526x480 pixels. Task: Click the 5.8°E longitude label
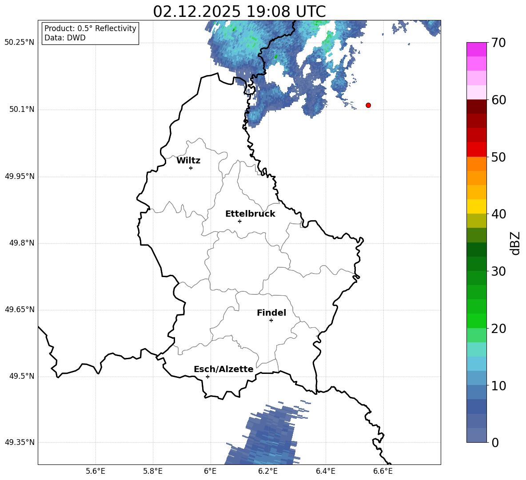(153, 471)
